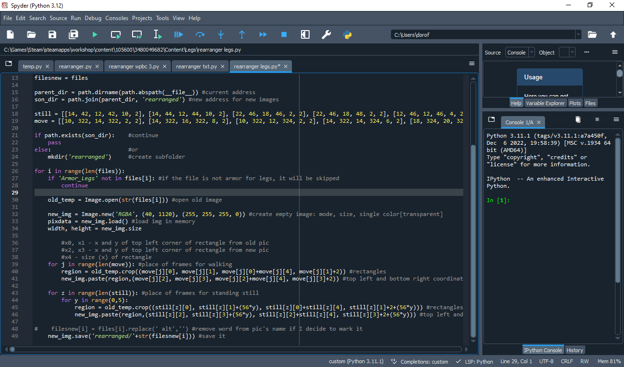Browse tabs icon in editor pane
This screenshot has width=624, height=367.
point(9,64)
